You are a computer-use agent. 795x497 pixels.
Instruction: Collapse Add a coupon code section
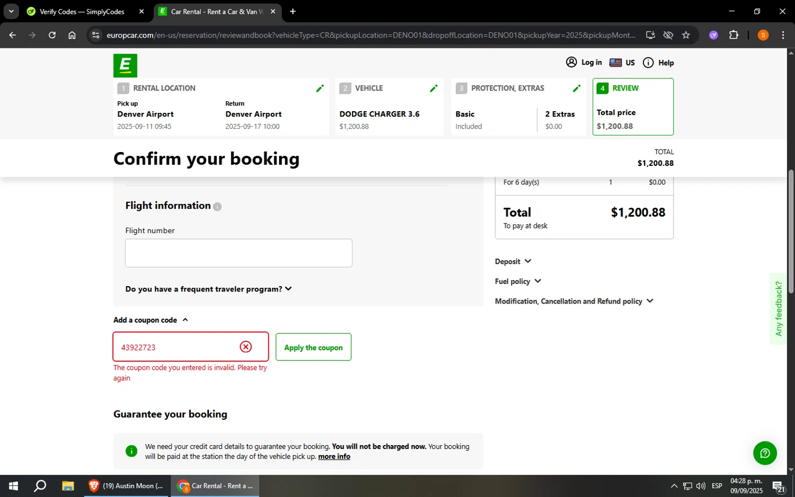[x=151, y=320]
